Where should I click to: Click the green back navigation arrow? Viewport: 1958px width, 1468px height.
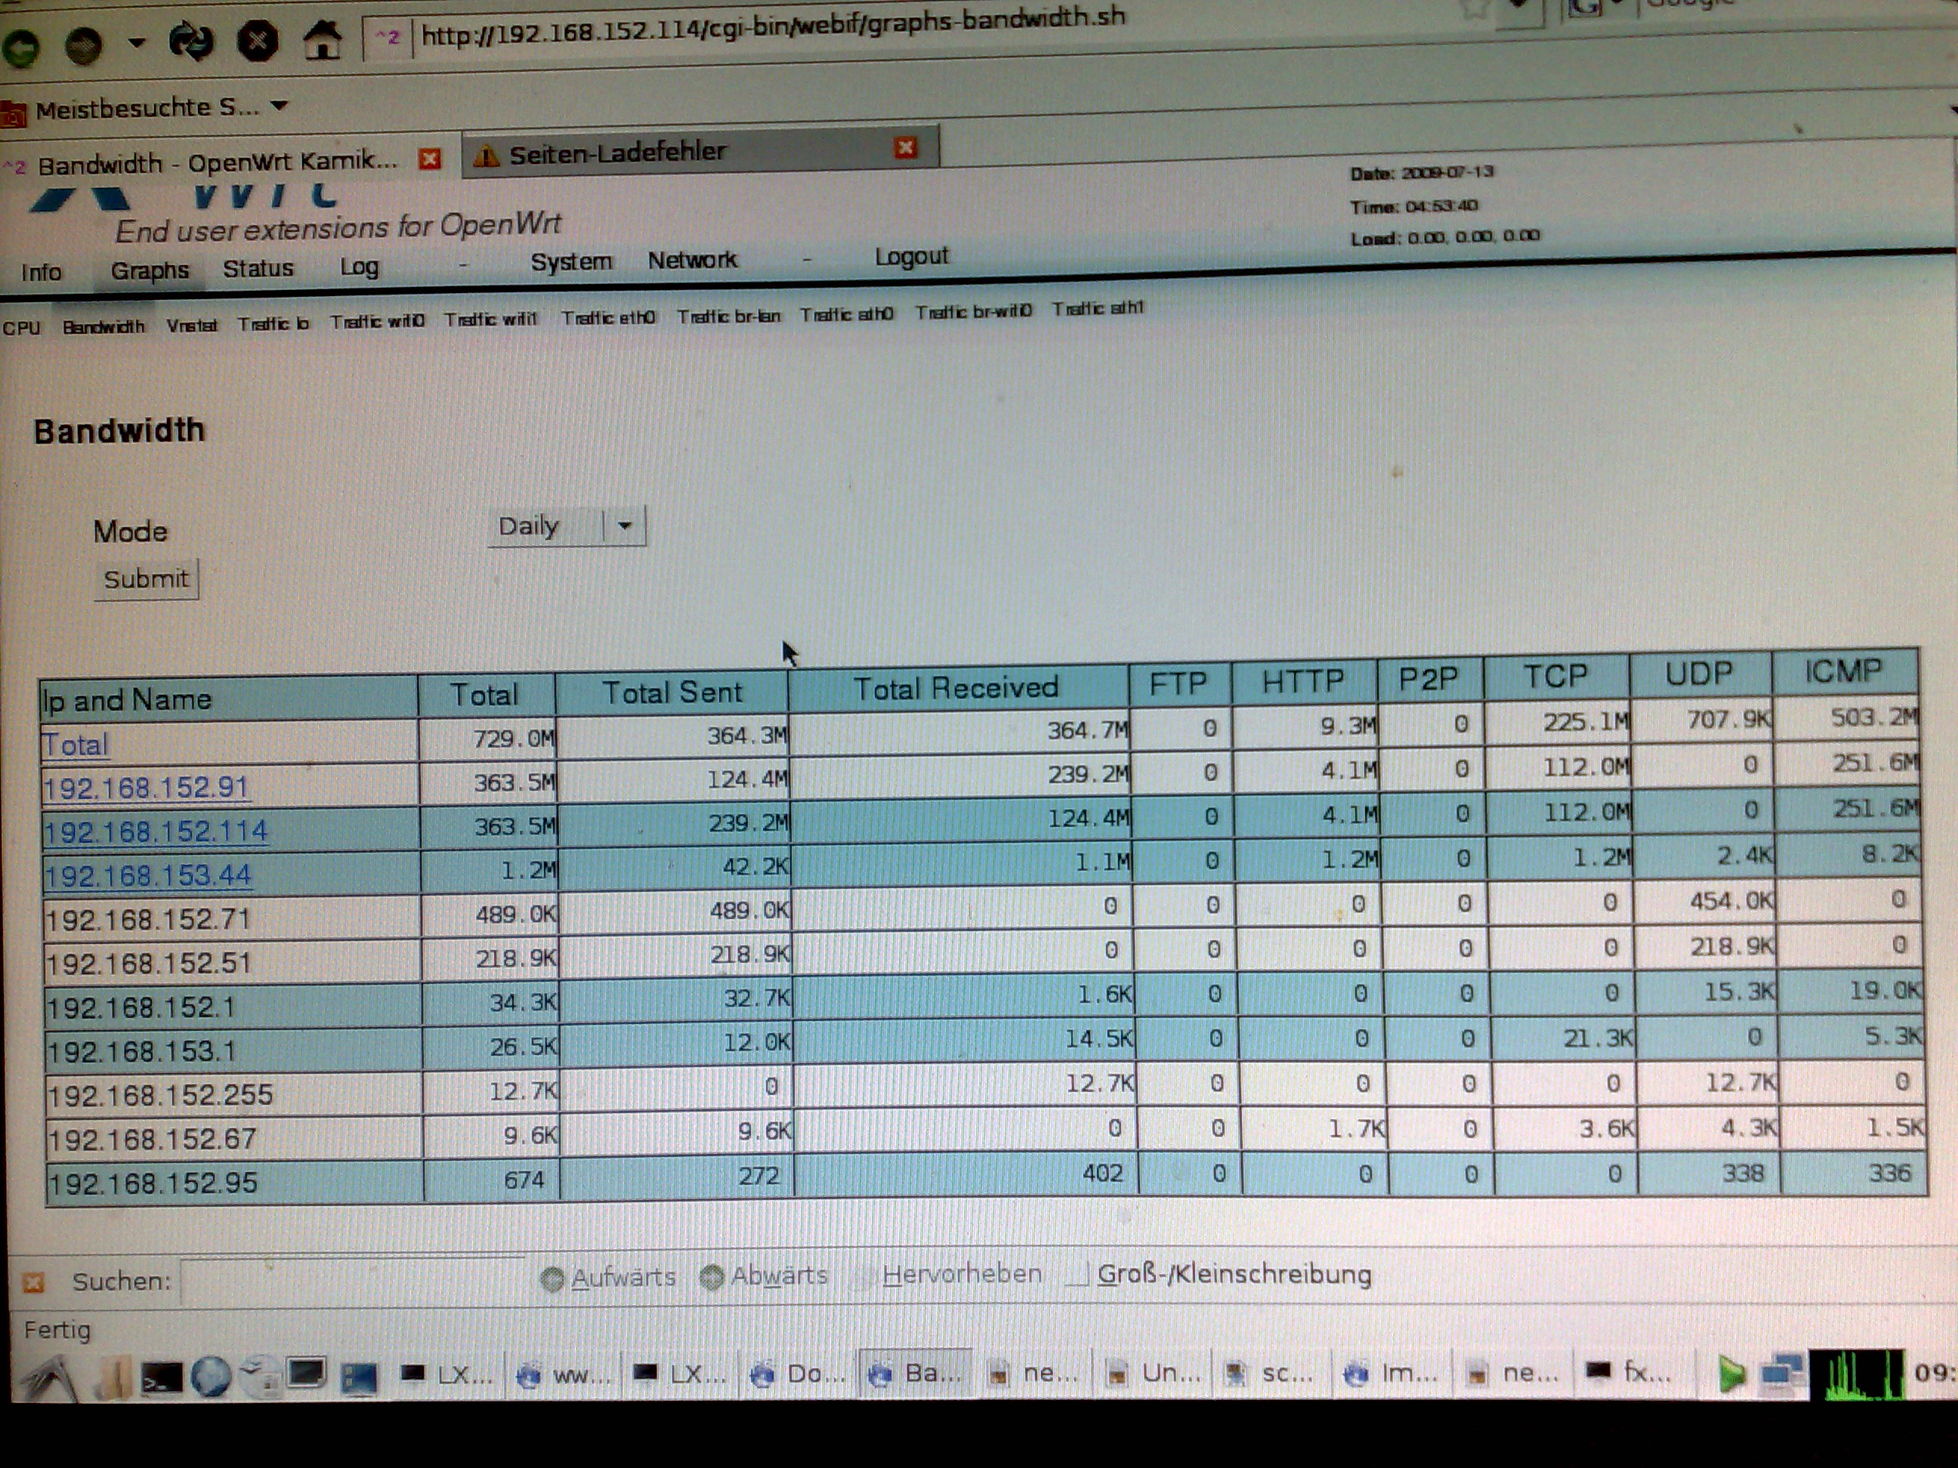click(21, 47)
